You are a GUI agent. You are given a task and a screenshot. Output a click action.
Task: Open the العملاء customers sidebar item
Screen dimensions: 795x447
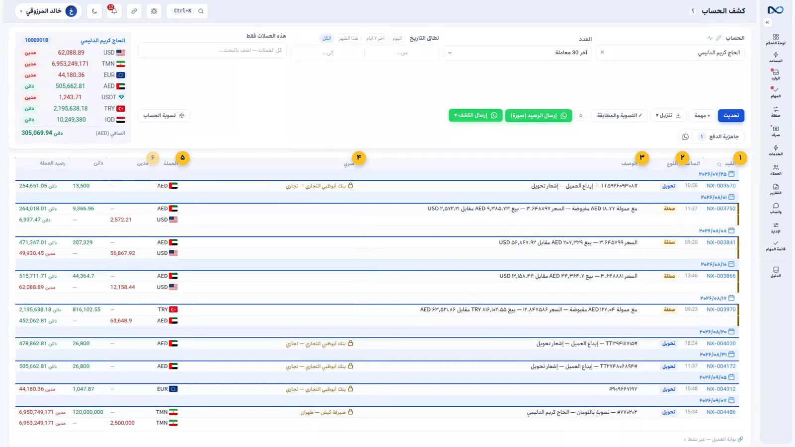(776, 170)
